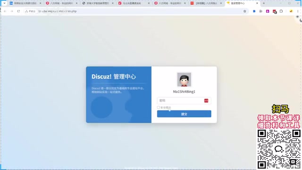This screenshot has width=302, height=170.
Task: Click the address bar URL text
Action: coord(58,11)
